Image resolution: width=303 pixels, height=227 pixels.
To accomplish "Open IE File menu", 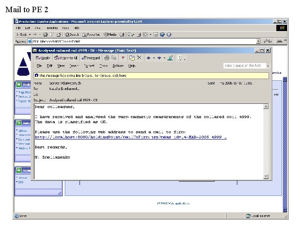I will click(x=19, y=28).
